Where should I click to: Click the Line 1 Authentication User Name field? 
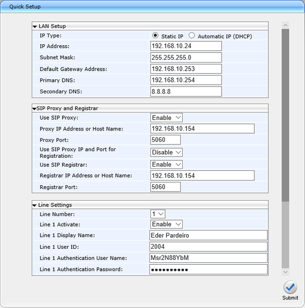pos(209,258)
